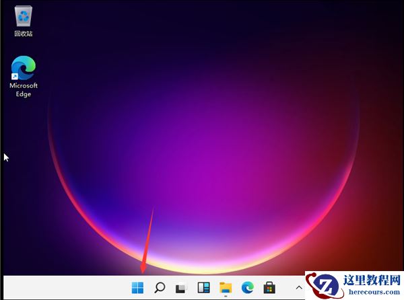The height and width of the screenshot is (300, 404).
Task: Open the Windows Start menu
Action: (137, 288)
